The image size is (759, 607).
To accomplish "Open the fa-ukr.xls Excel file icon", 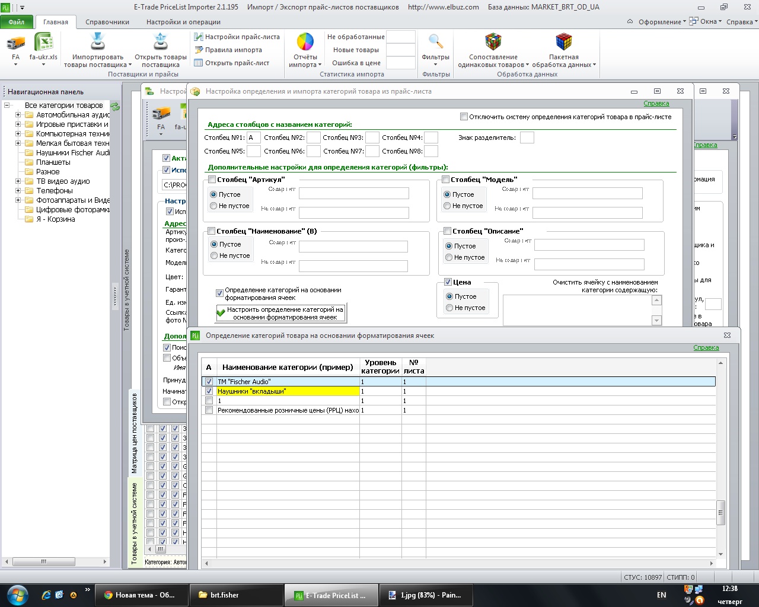I will click(44, 43).
